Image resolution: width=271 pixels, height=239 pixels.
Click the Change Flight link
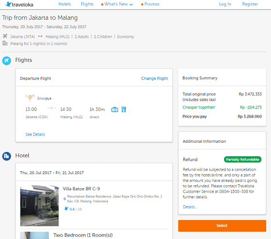[154, 78]
